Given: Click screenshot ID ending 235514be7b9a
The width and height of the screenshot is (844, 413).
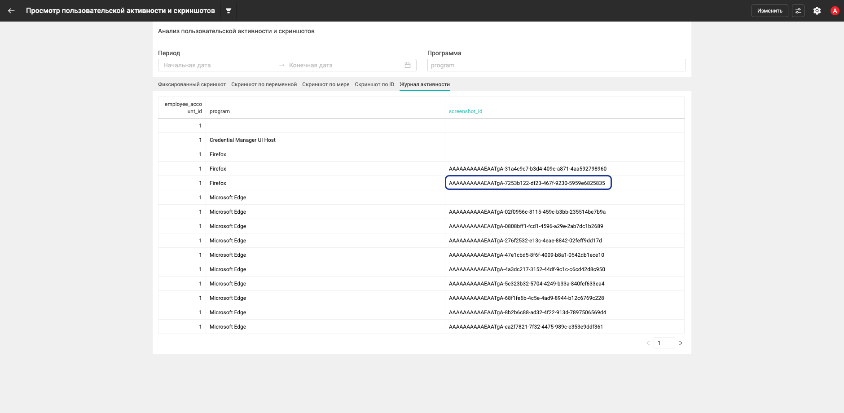Looking at the screenshot, I should click(527, 212).
